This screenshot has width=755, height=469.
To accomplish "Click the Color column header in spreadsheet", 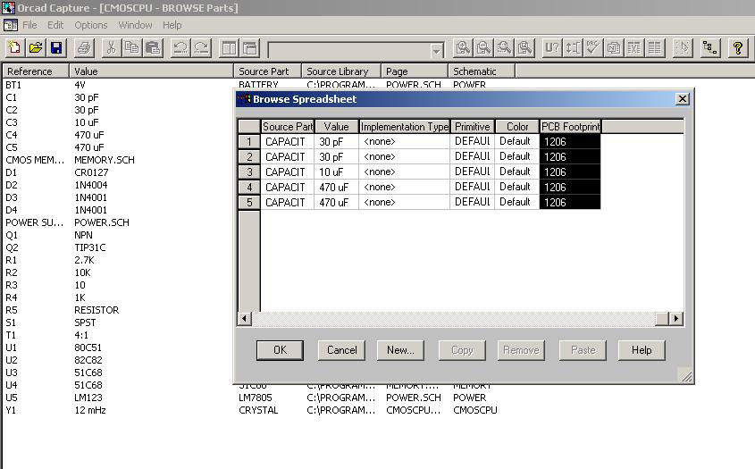I will 517,127.
